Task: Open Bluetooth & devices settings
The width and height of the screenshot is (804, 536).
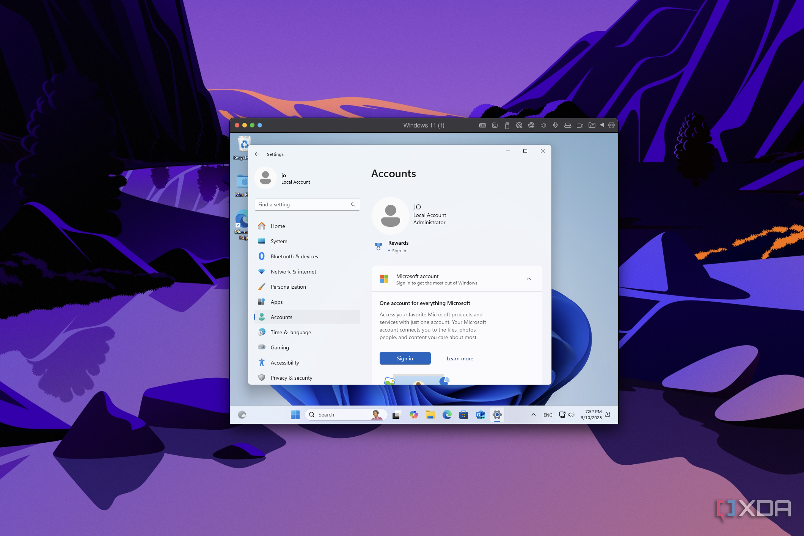Action: coord(294,256)
